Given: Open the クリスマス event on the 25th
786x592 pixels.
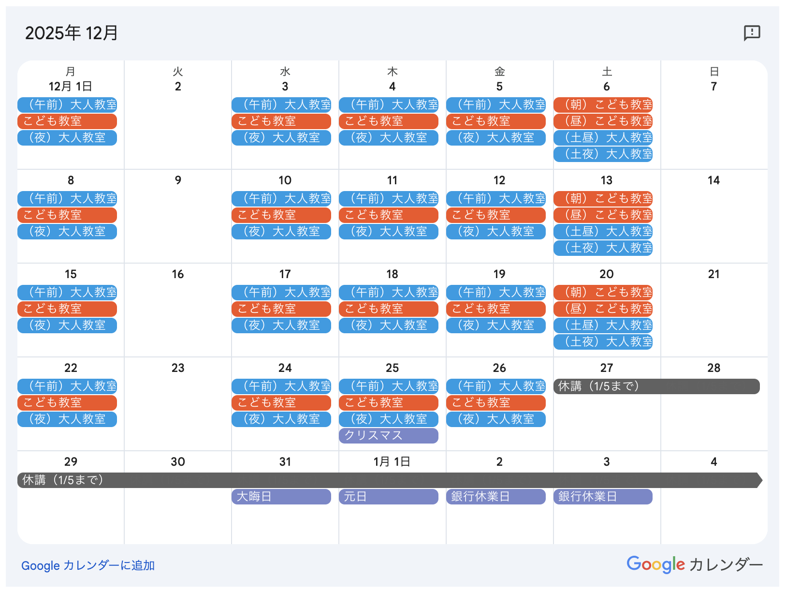Looking at the screenshot, I should (388, 435).
